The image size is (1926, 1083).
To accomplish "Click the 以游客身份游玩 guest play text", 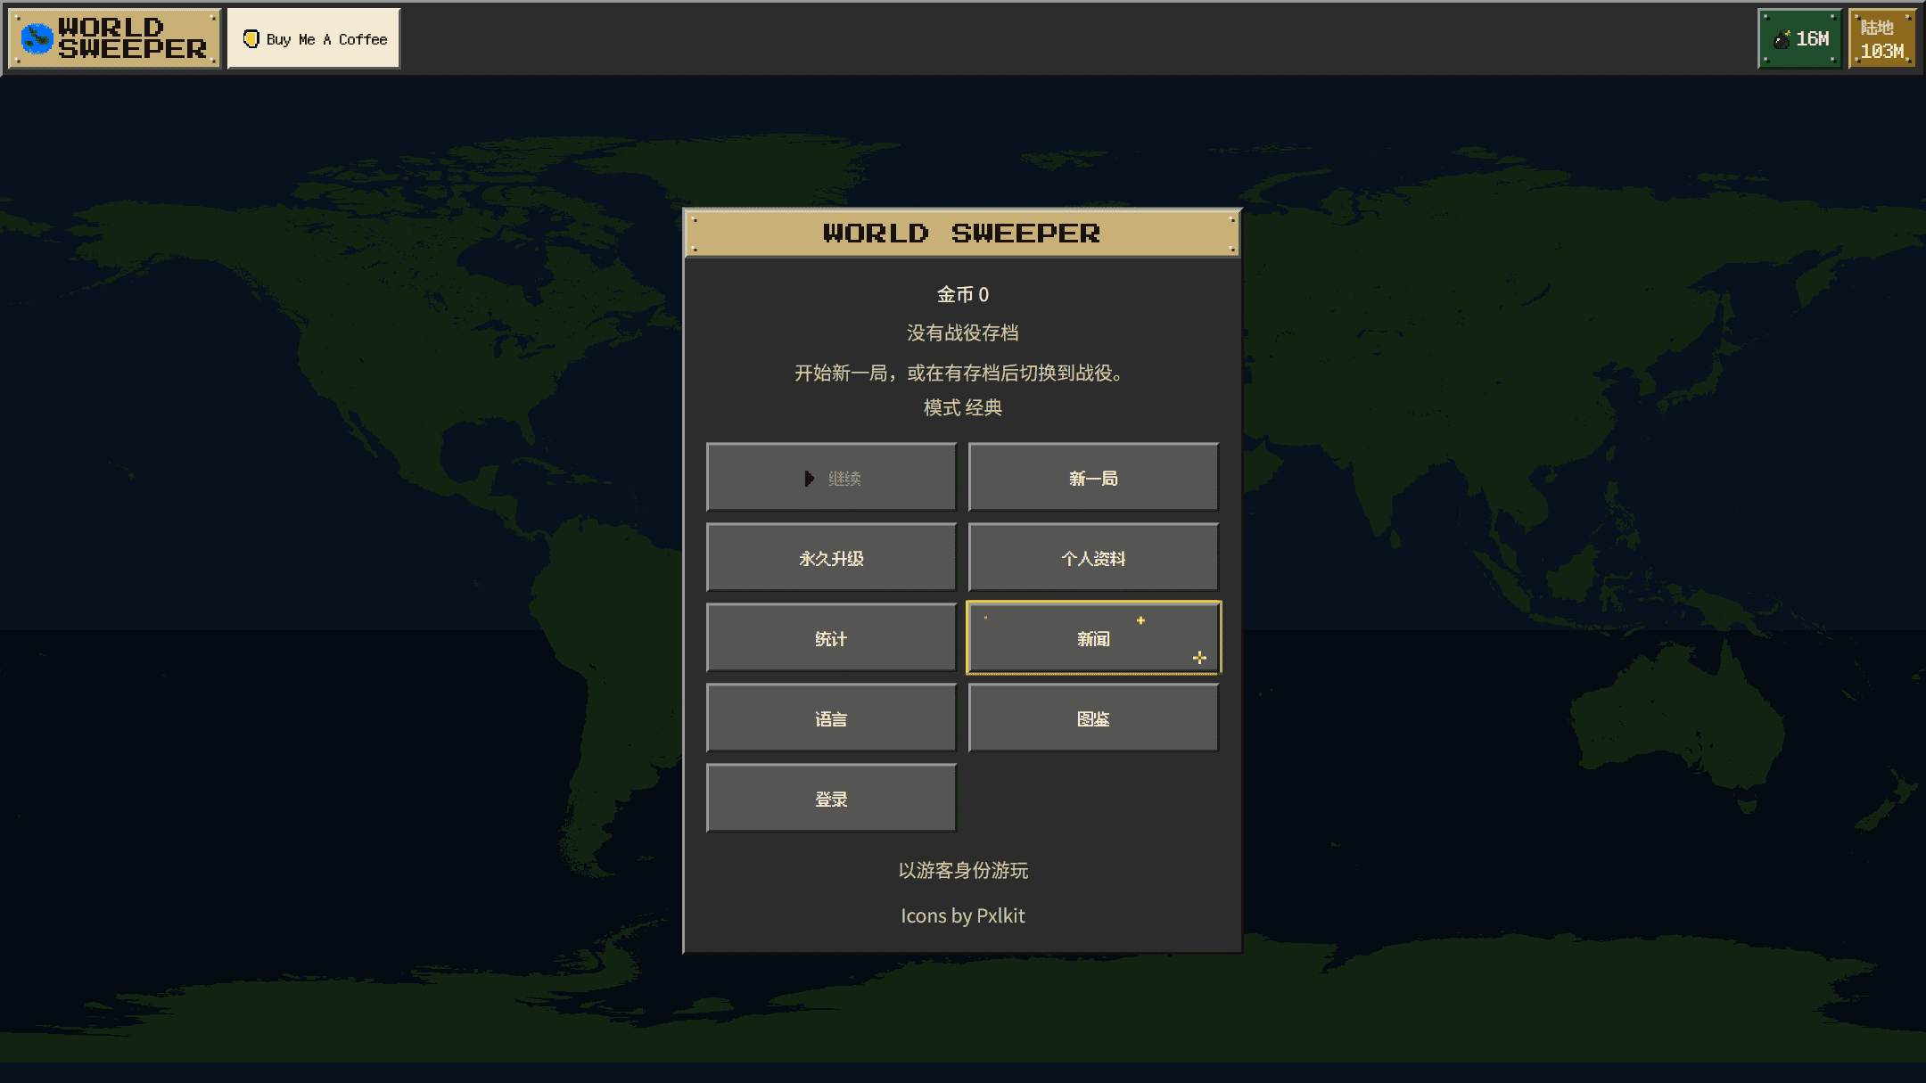I will tap(963, 870).
